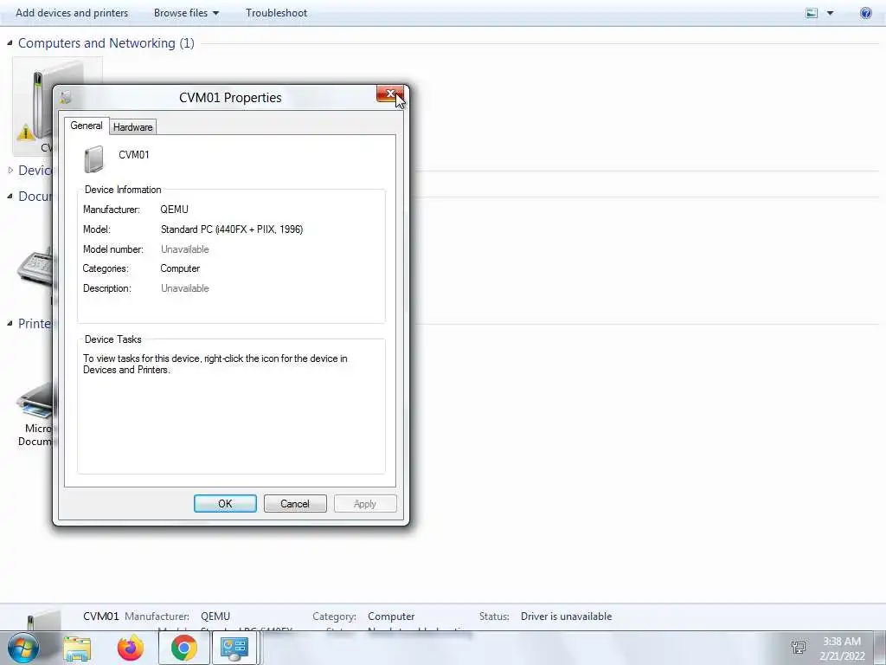The image size is (886, 665).
Task: Open File Explorer from the taskbar
Action: (77, 649)
